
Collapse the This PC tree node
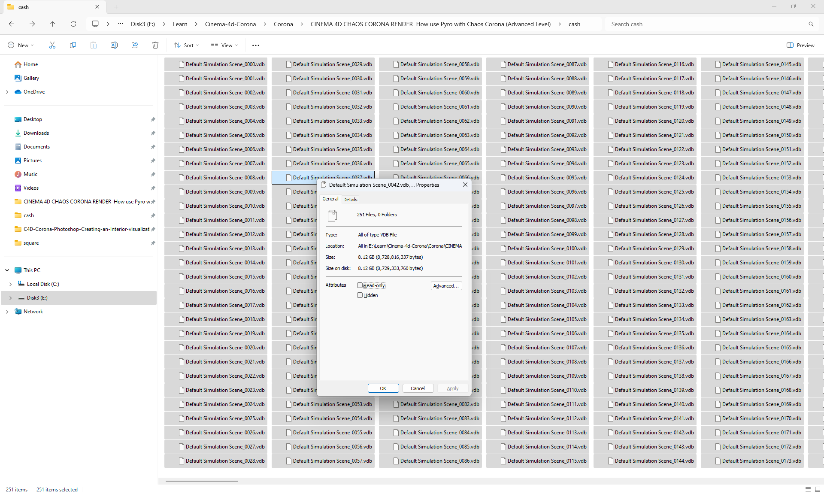(7, 270)
